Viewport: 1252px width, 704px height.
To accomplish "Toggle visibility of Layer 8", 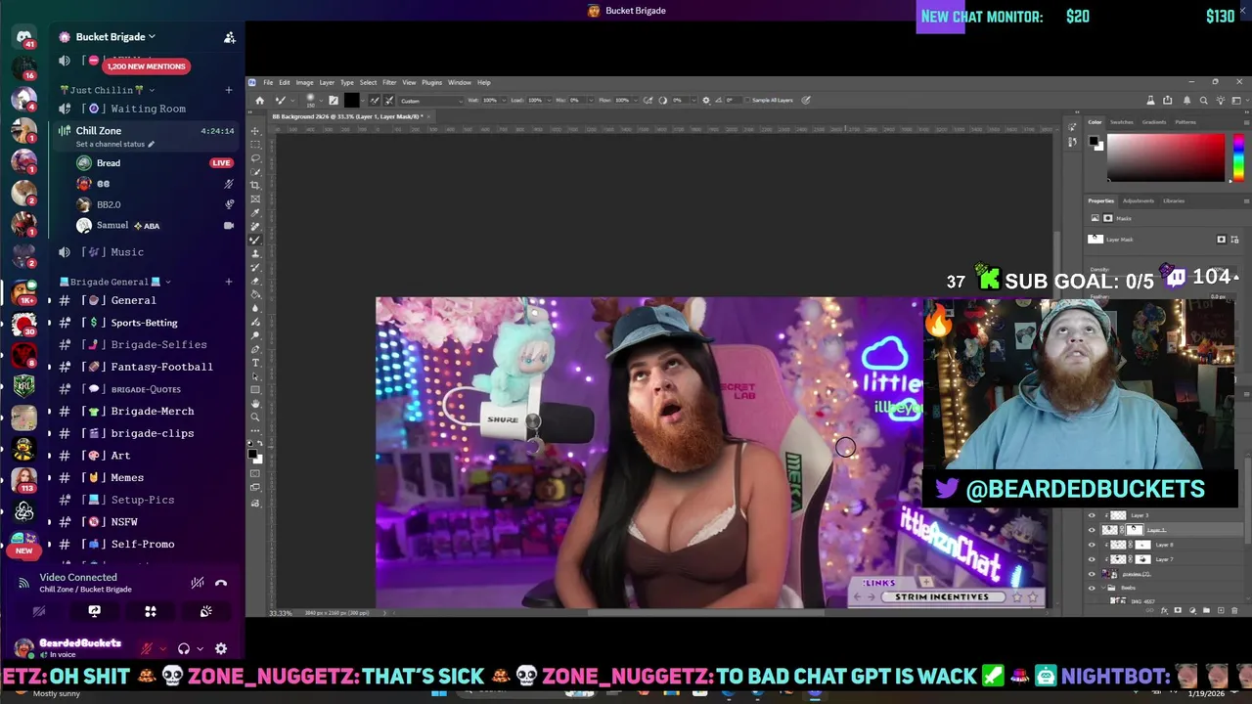I will (x=1092, y=545).
